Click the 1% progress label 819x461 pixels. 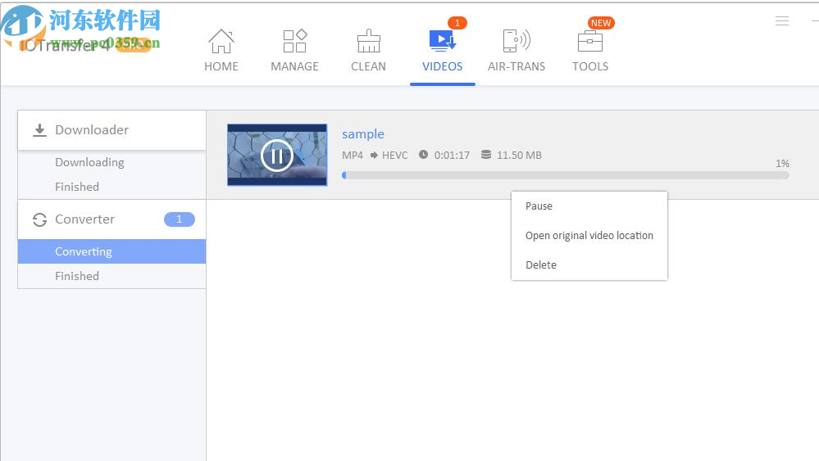782,163
